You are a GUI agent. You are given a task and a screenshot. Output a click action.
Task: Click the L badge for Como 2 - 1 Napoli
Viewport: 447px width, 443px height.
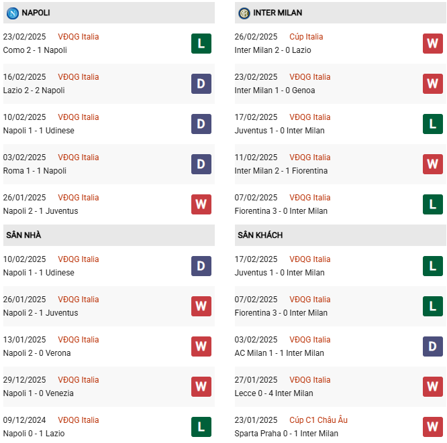201,44
